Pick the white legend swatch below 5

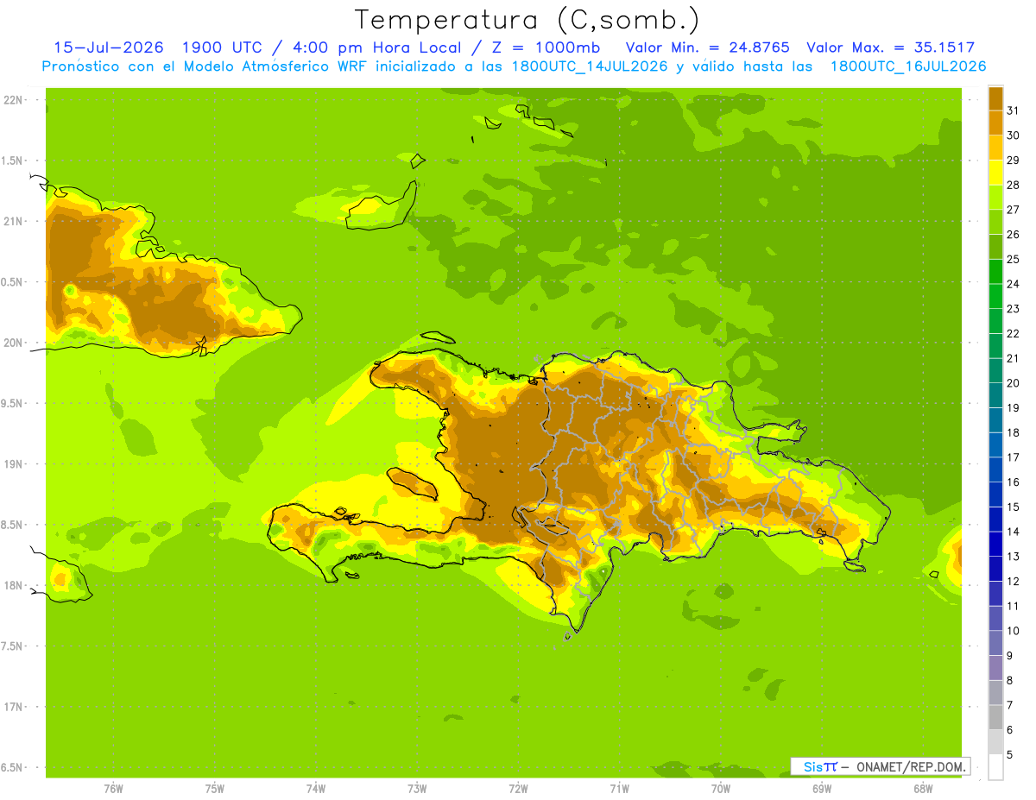point(995,767)
